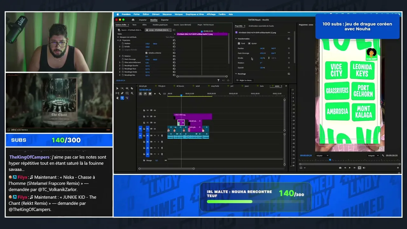Toggle linked selection in the timeline
This screenshot has height=229, width=407.
point(150,94)
